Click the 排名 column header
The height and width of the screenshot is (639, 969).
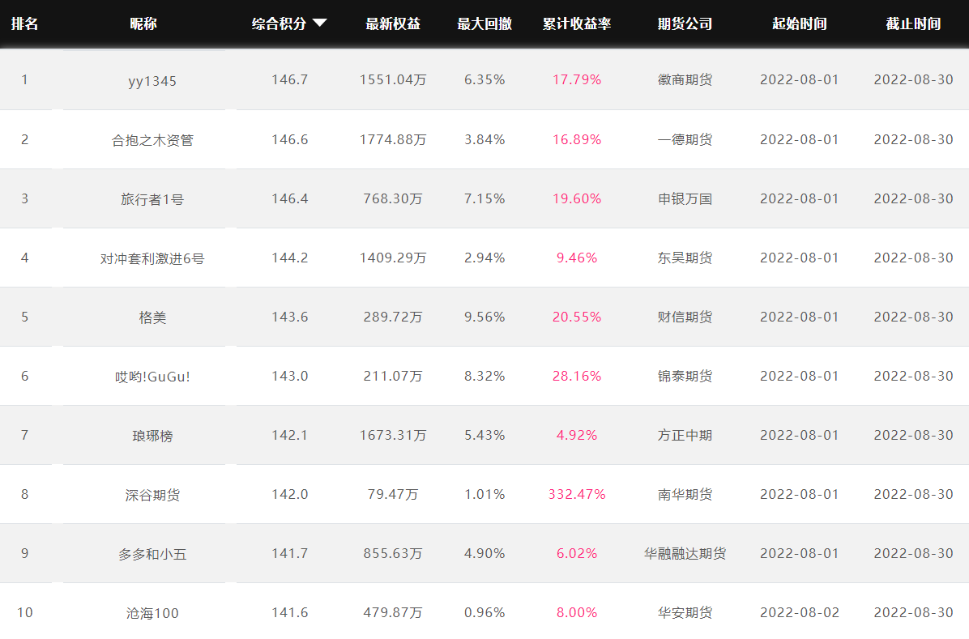click(x=25, y=23)
